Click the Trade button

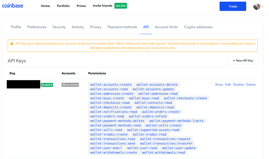pyautogui.click(x=232, y=6)
